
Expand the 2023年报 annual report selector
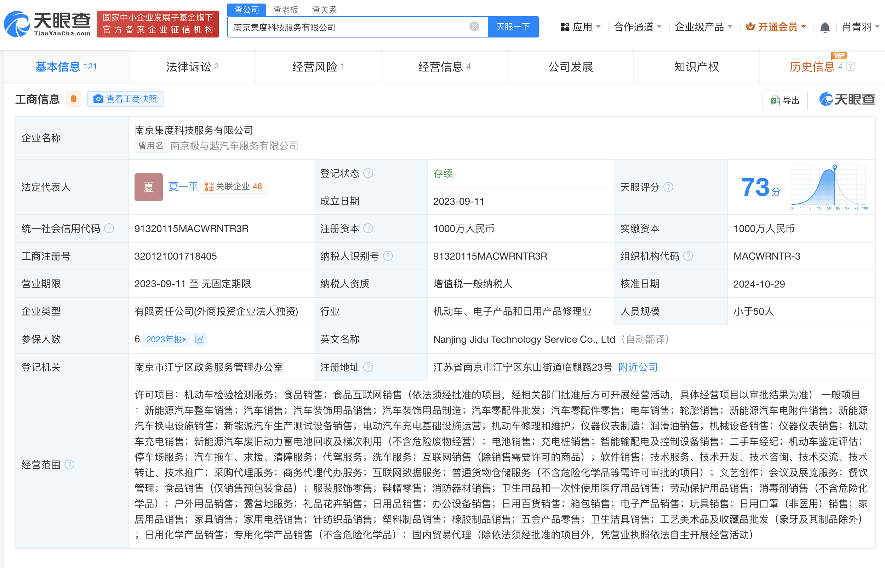tap(166, 339)
